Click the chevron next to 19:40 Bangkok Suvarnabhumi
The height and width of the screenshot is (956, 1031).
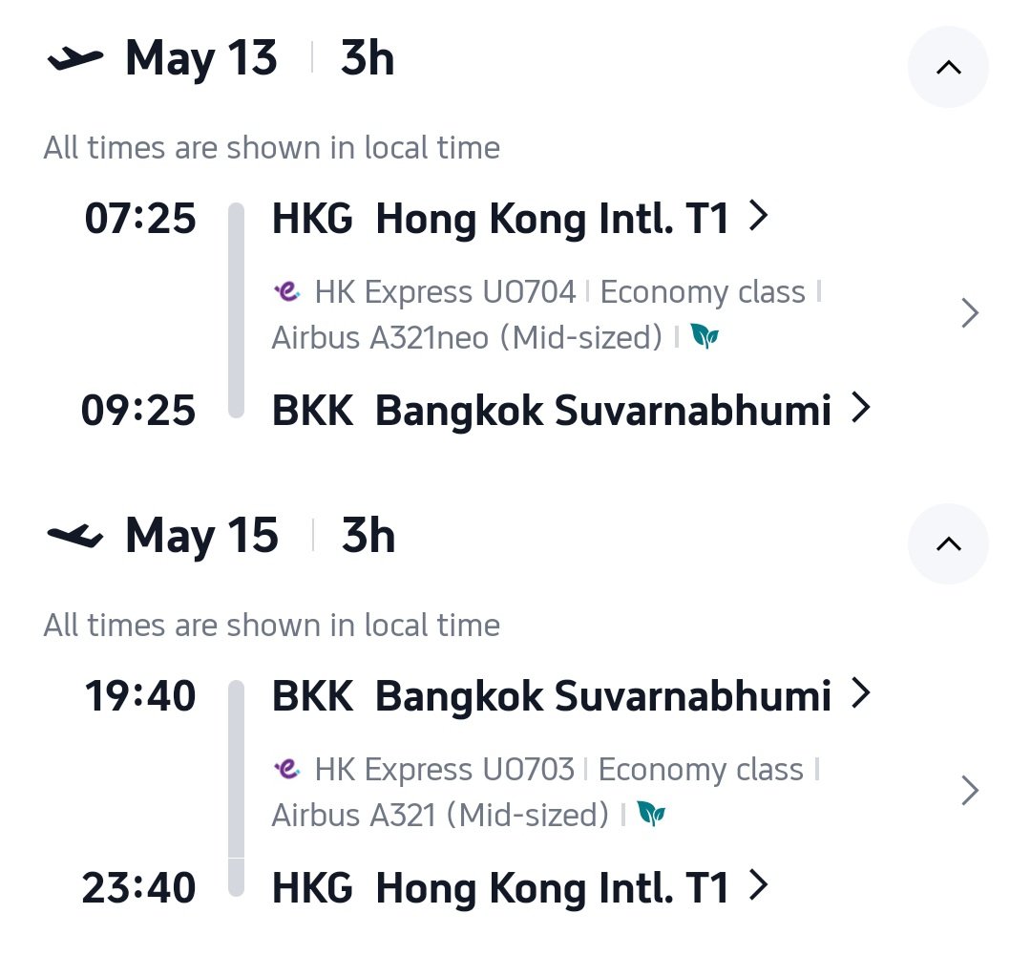tap(861, 692)
